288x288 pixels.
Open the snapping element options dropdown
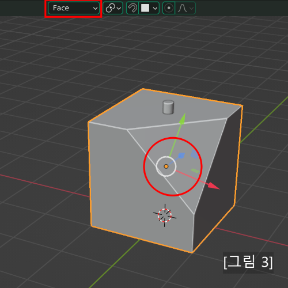click(x=149, y=8)
